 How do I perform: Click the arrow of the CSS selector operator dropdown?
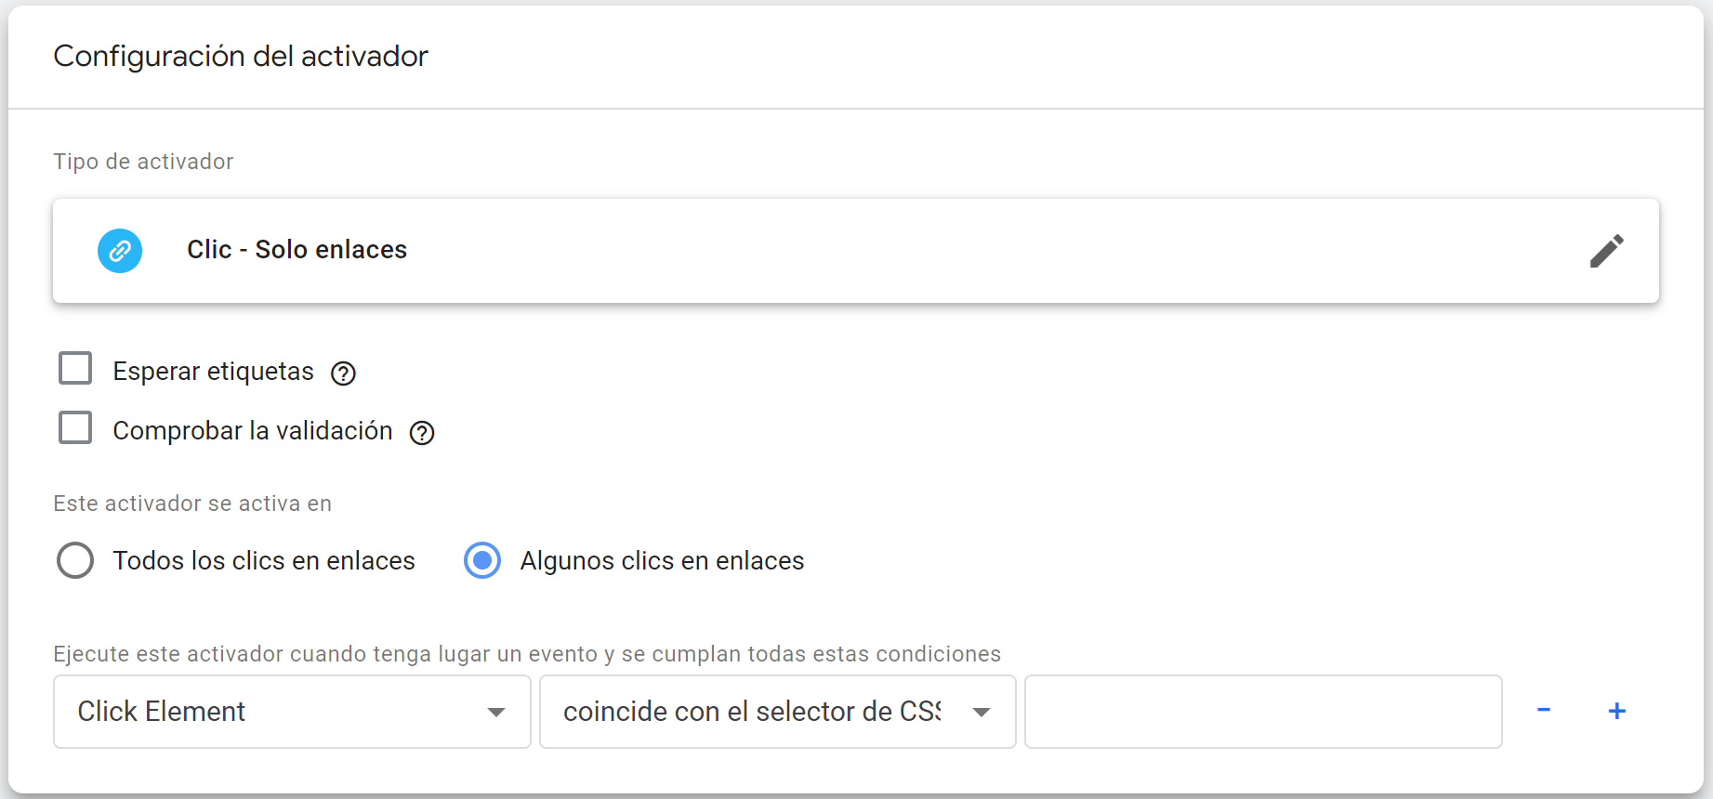tap(982, 713)
